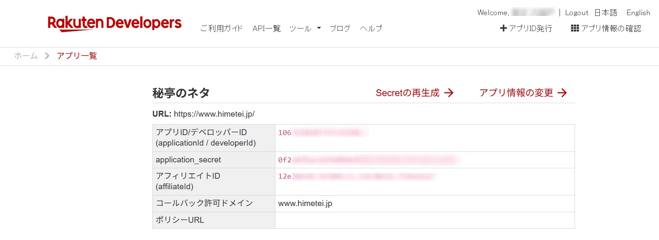Click the grid icon for アプリ情報の確認
The image size is (659, 240).
(x=575, y=29)
